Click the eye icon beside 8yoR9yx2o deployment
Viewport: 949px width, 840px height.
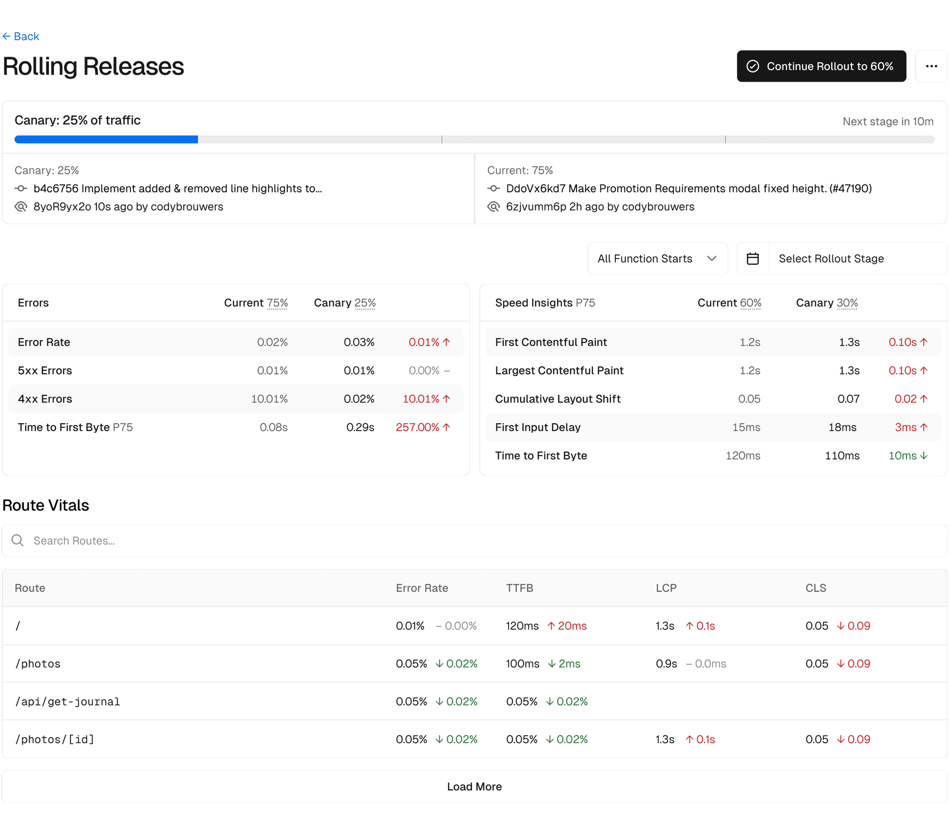coord(21,207)
